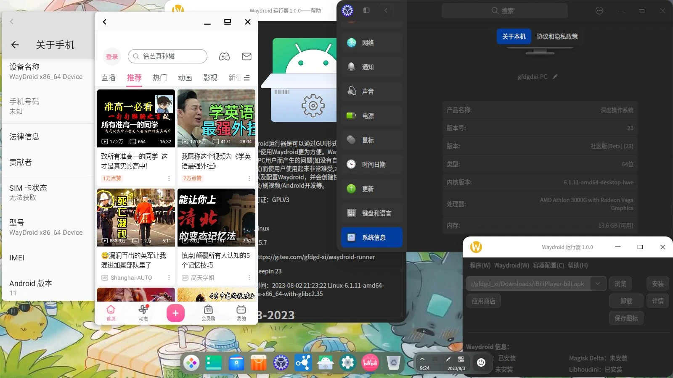Open the message envelope icon in bilibili
This screenshot has height=378, width=673.
pos(246,56)
